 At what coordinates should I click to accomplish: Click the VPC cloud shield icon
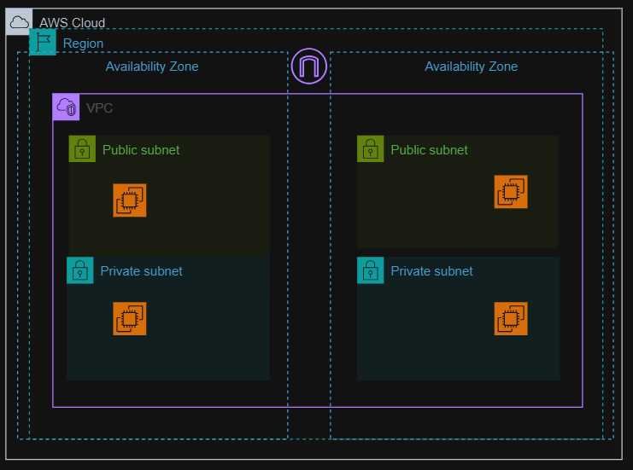(x=67, y=107)
